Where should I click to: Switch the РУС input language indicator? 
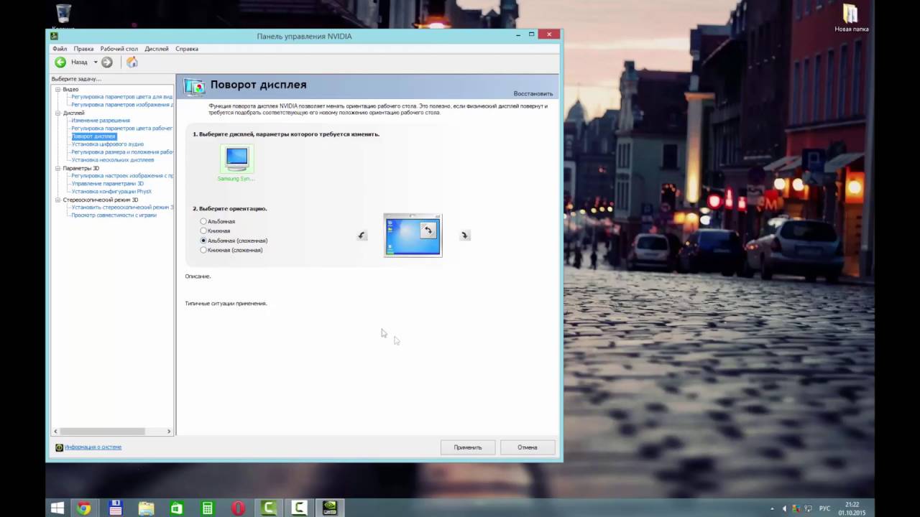click(x=824, y=508)
